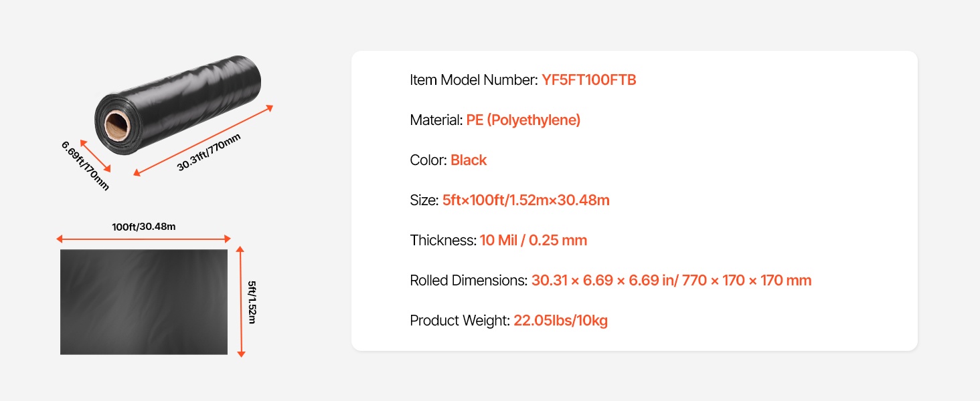
Task: Click the flat black sheet image
Action: pos(144,302)
